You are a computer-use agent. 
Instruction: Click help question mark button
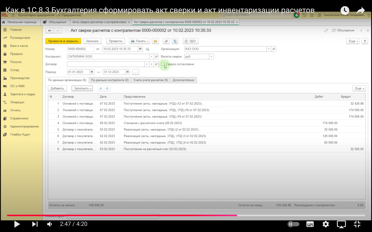tap(365, 41)
